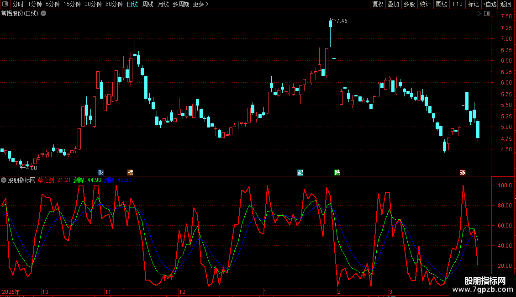The height and width of the screenshot is (297, 516).
Task: Enable 多股 multi-stock view
Action: click(410, 4)
